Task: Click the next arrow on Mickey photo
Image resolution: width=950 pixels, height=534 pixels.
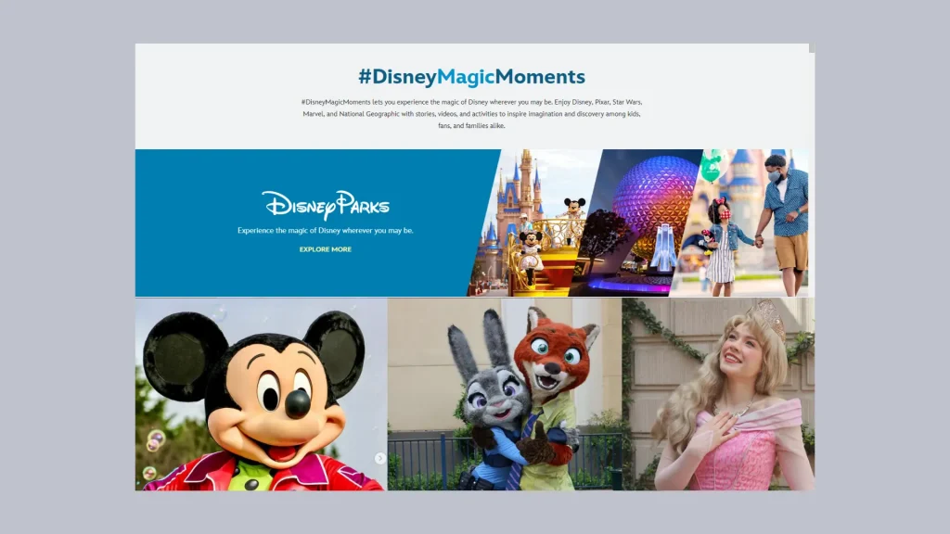Action: (x=380, y=458)
